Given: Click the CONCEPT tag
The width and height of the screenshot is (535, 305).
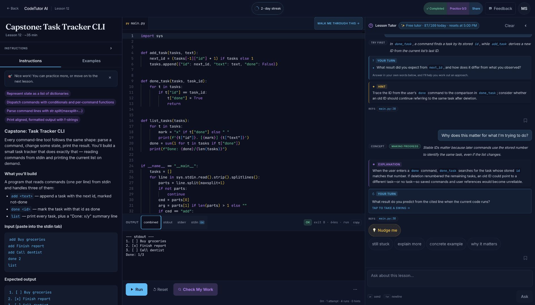Looking at the screenshot, I should point(377,146).
